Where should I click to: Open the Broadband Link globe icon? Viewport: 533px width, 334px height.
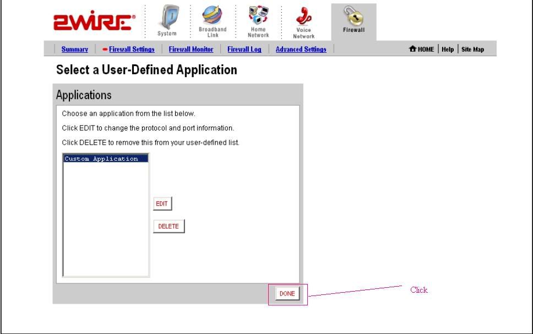tap(212, 15)
